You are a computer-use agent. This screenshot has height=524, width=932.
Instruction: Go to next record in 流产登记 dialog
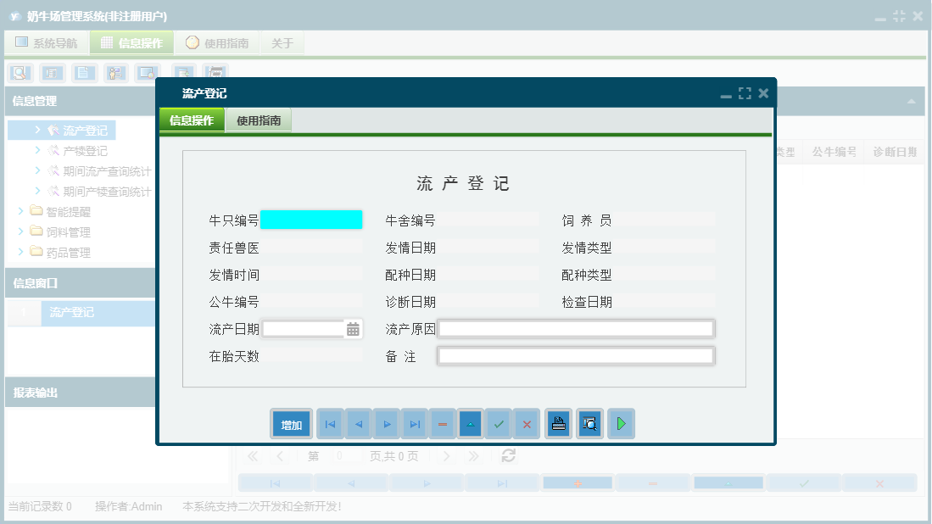coord(387,424)
